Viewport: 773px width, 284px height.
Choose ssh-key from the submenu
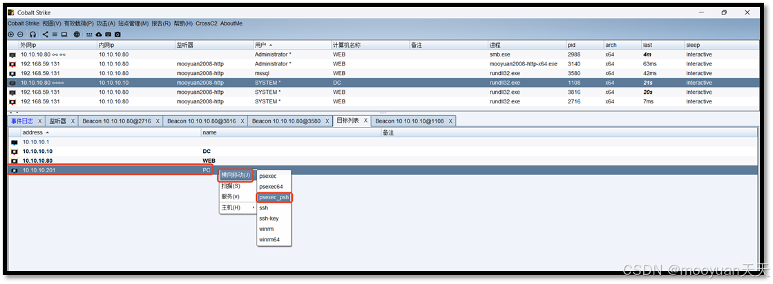coord(274,219)
